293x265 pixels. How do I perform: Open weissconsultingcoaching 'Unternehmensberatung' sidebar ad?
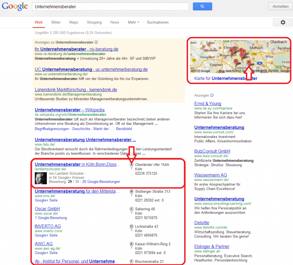tap(219, 199)
